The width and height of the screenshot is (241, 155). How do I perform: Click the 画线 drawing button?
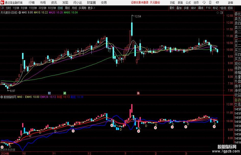(x=201, y=8)
